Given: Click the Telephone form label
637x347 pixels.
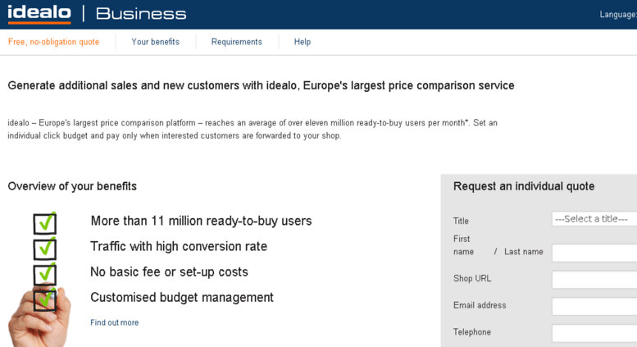Looking at the screenshot, I should click(472, 332).
